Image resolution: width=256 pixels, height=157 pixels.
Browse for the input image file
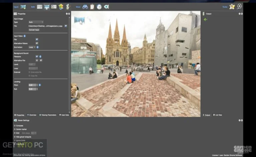pos(66,26)
